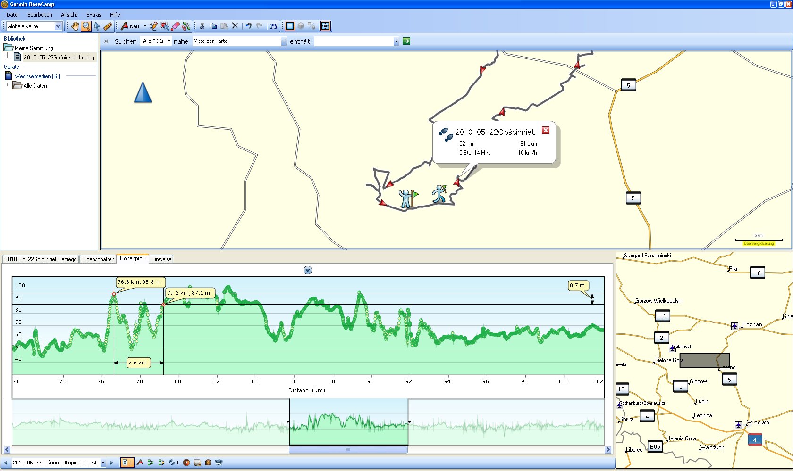Select the hand pan tool
The width and height of the screenshot is (793, 471).
pyautogui.click(x=75, y=26)
